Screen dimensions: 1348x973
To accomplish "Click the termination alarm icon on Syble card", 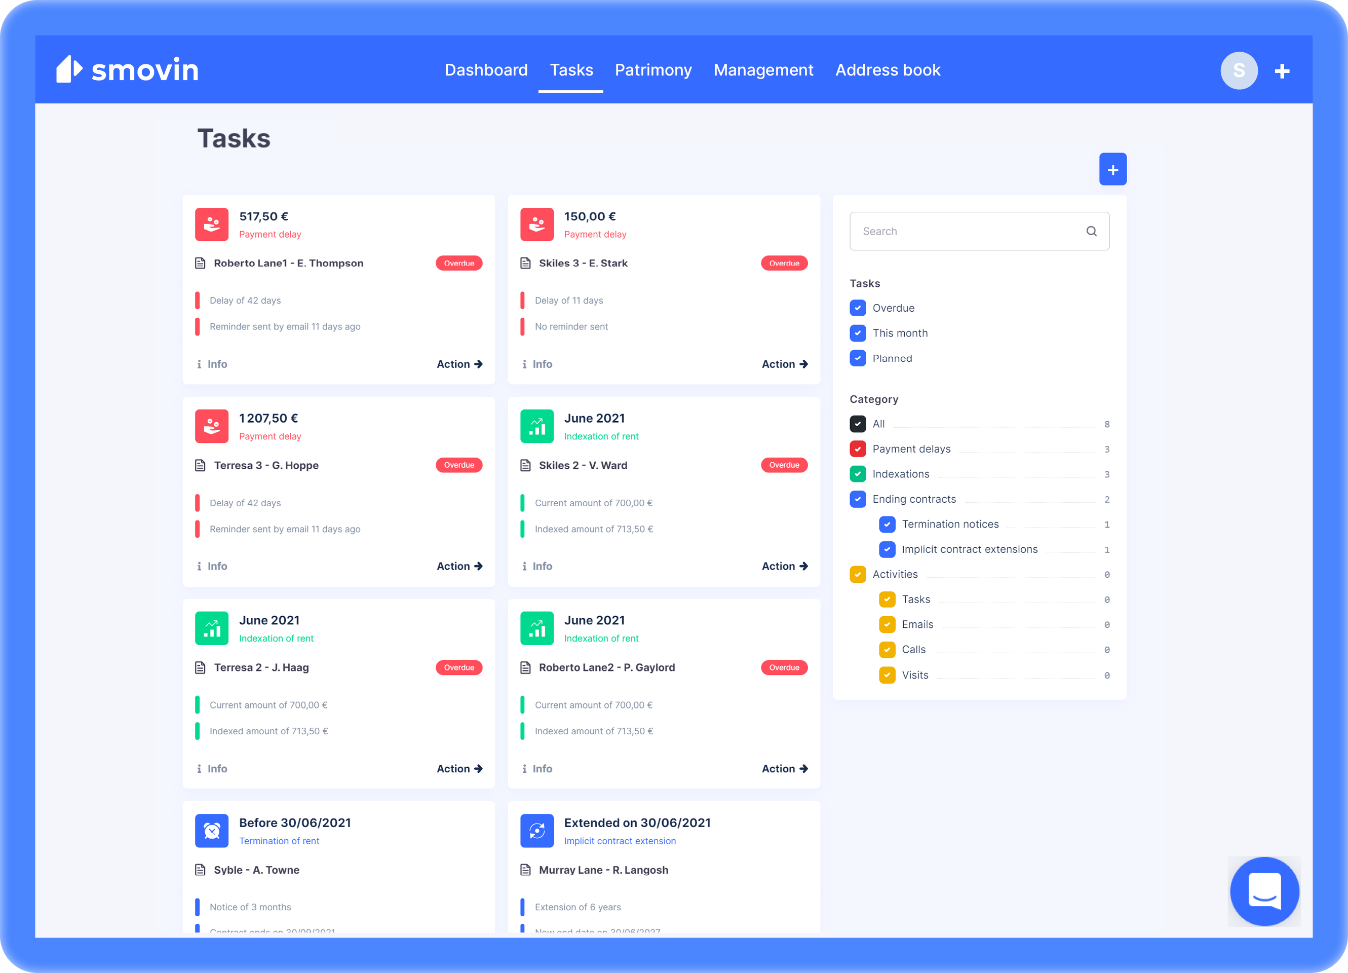I will point(212,831).
